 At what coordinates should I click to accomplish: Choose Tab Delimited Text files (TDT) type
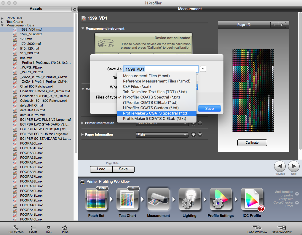[156, 92]
